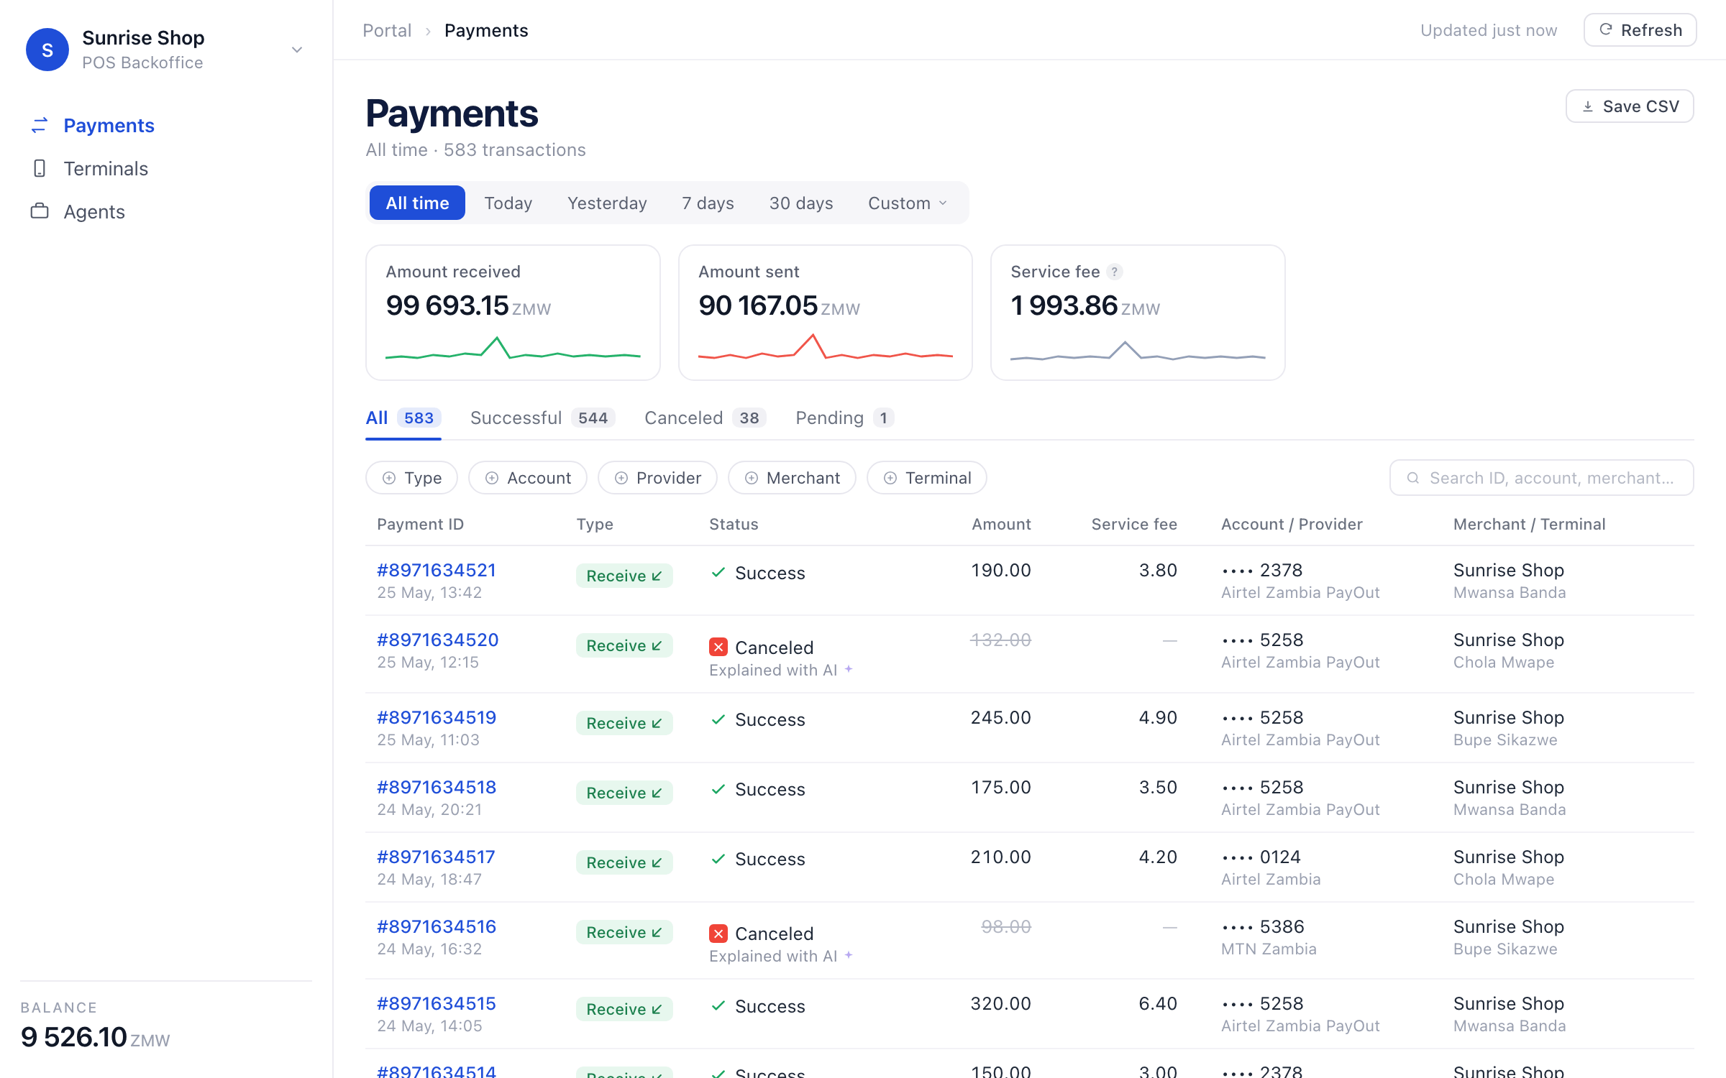Add an Account filter
The image size is (1726, 1078).
[x=528, y=478]
